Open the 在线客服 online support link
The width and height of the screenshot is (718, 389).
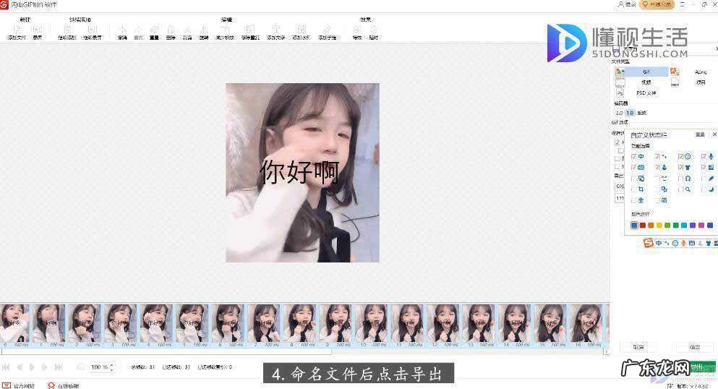click(64, 386)
